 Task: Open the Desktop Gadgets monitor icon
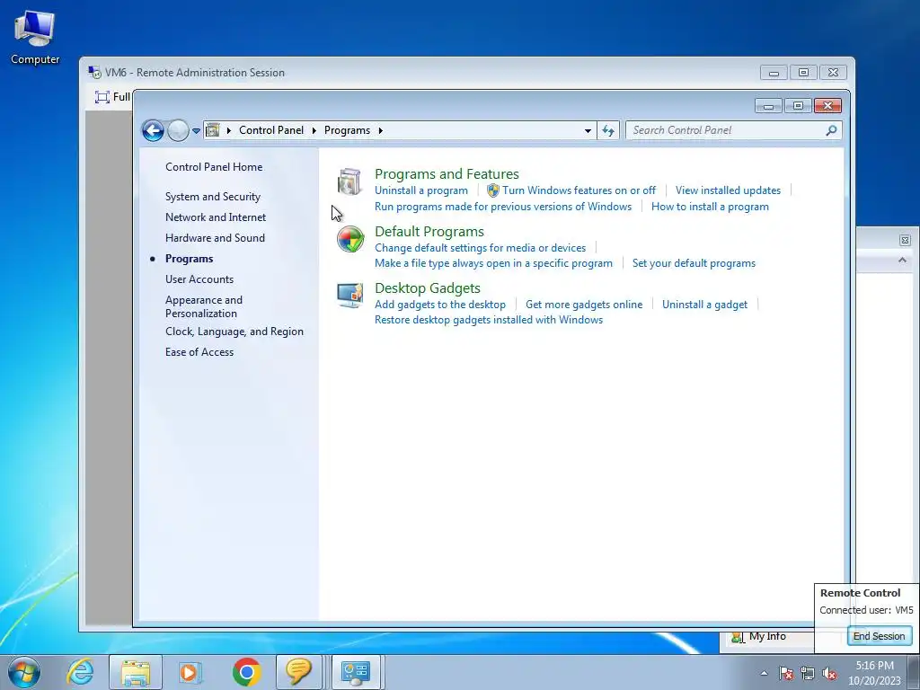[350, 295]
